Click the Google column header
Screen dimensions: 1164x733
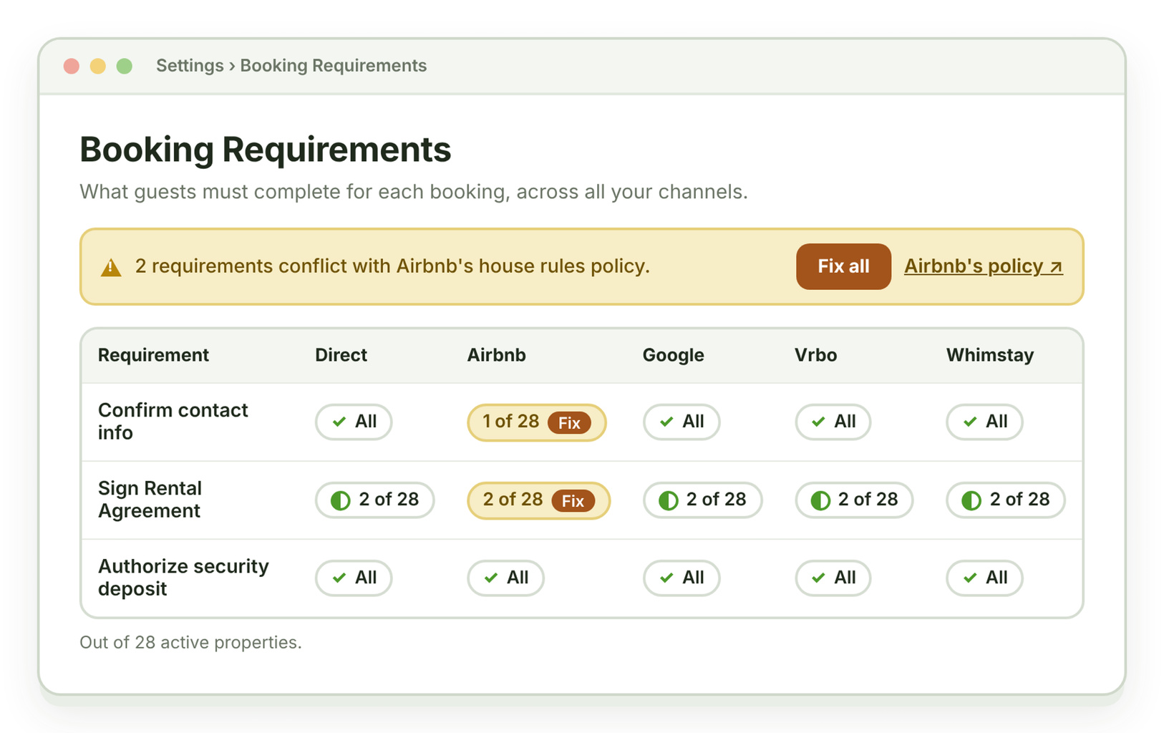(x=673, y=355)
